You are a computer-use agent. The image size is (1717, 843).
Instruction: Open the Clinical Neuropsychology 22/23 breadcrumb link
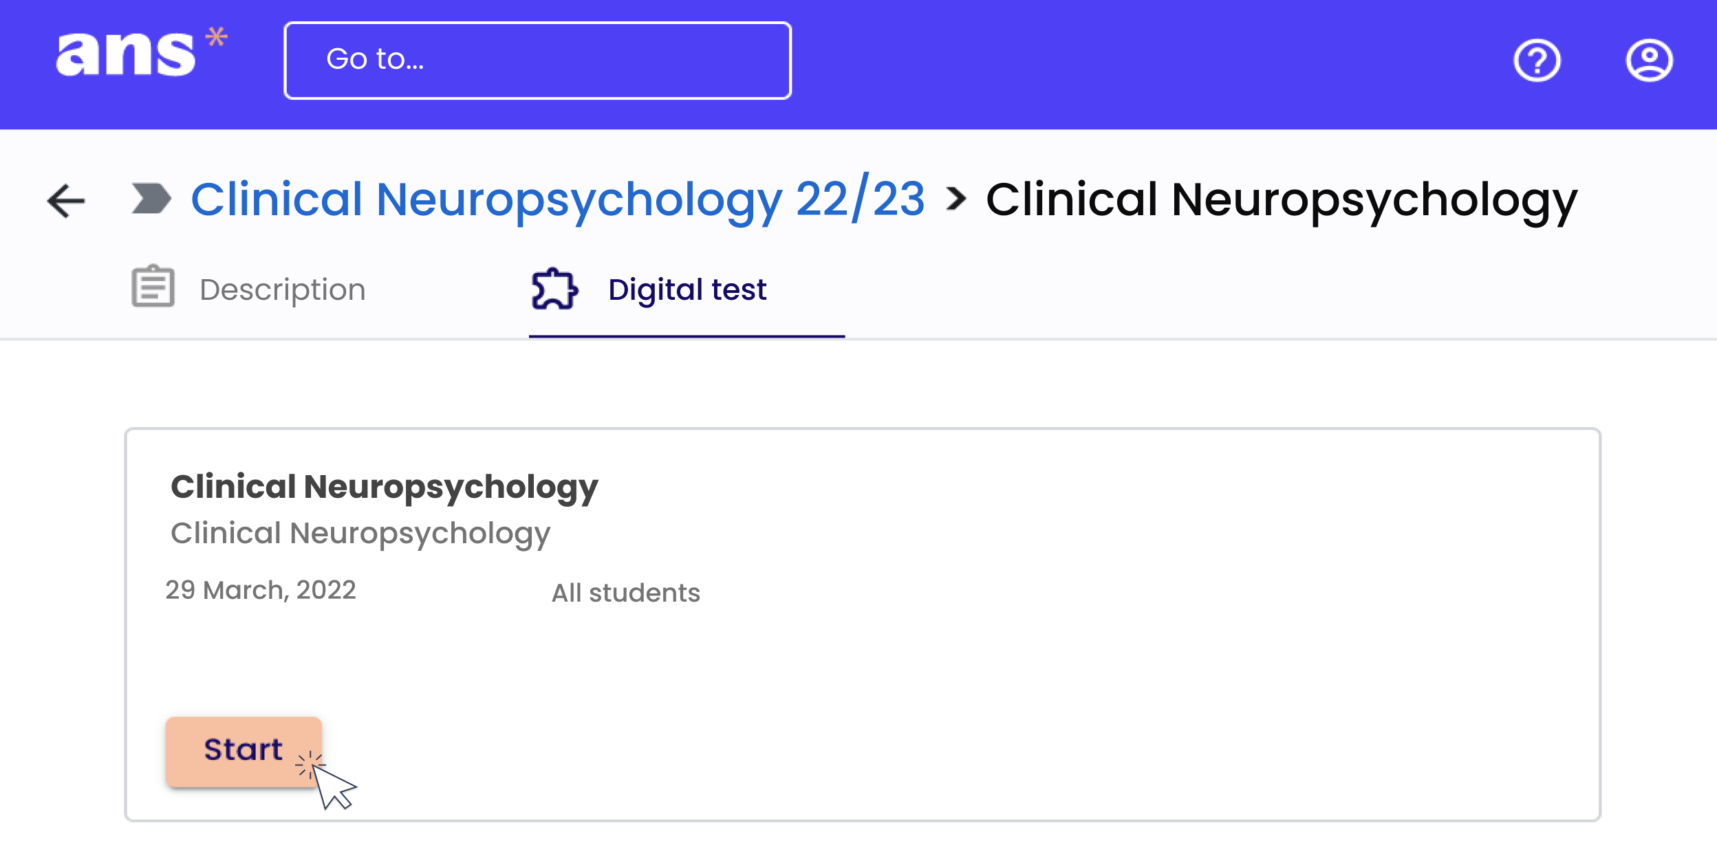[x=557, y=199]
